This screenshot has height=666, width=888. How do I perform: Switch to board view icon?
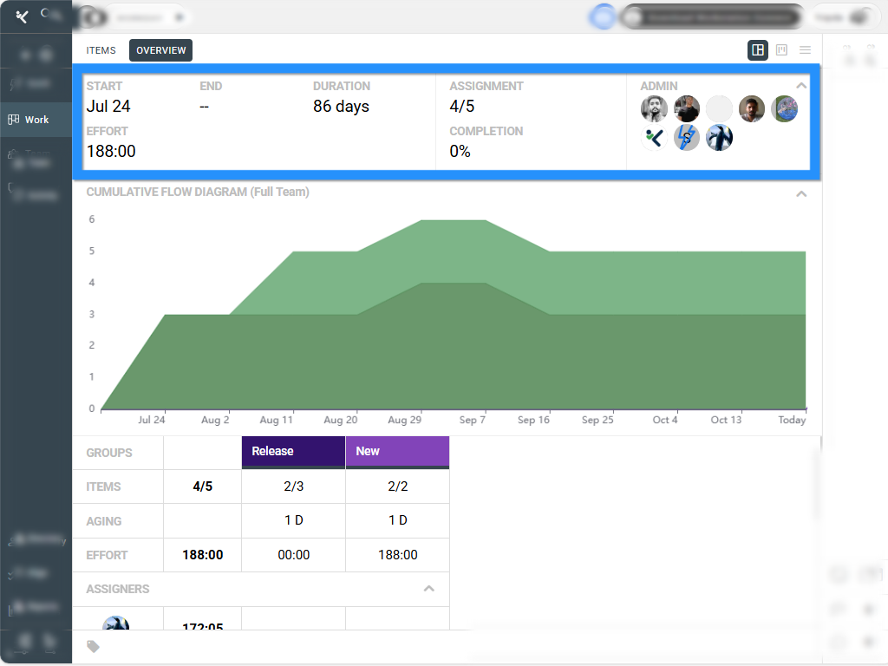coord(781,50)
